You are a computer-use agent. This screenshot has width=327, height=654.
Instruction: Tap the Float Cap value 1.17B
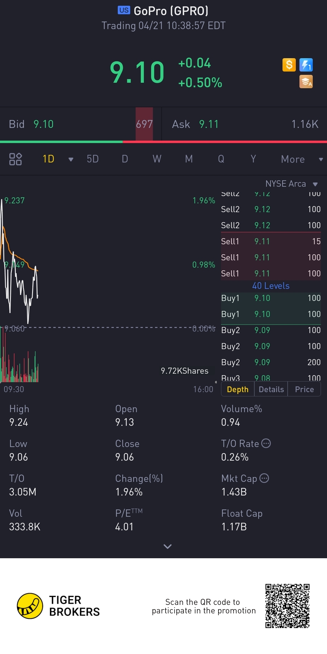point(234,527)
